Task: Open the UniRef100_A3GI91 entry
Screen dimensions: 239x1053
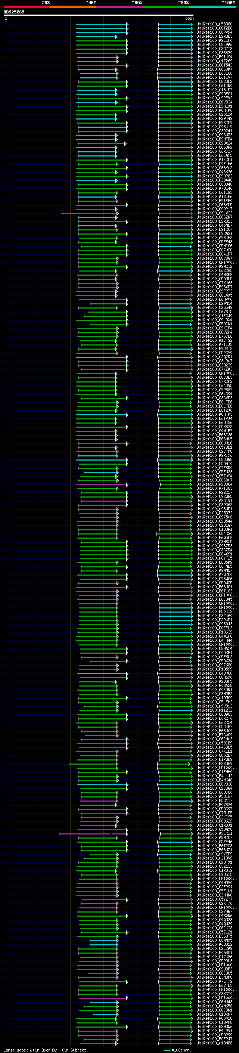Action: 214,500
